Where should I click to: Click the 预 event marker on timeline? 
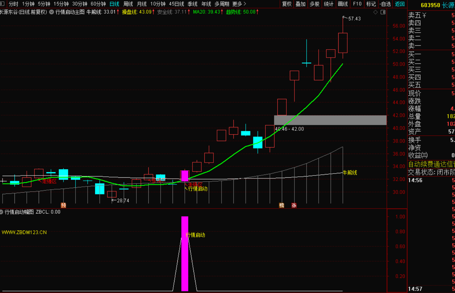[64, 205]
